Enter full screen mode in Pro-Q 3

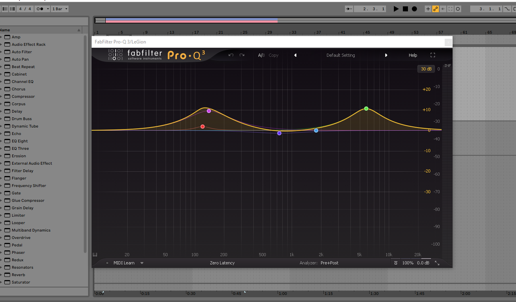(433, 55)
